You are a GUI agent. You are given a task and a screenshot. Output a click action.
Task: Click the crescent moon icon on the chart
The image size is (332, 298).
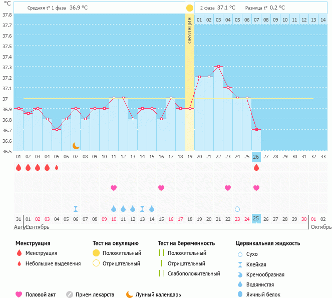pos(76,145)
